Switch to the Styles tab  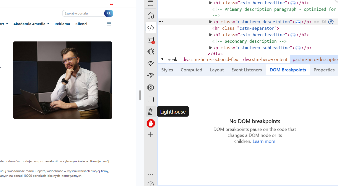coord(167,70)
